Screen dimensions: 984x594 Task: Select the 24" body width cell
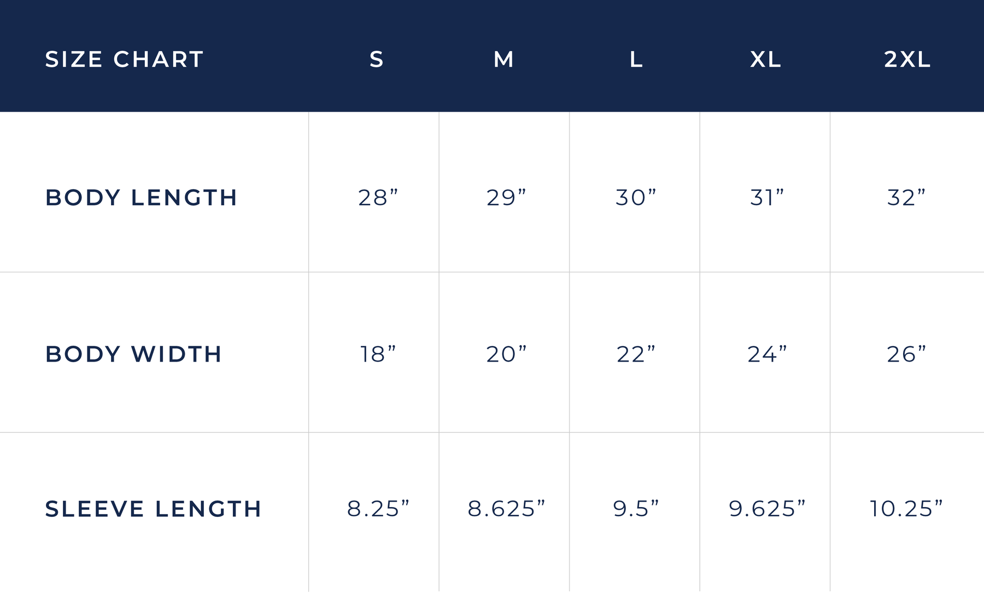[x=767, y=354]
